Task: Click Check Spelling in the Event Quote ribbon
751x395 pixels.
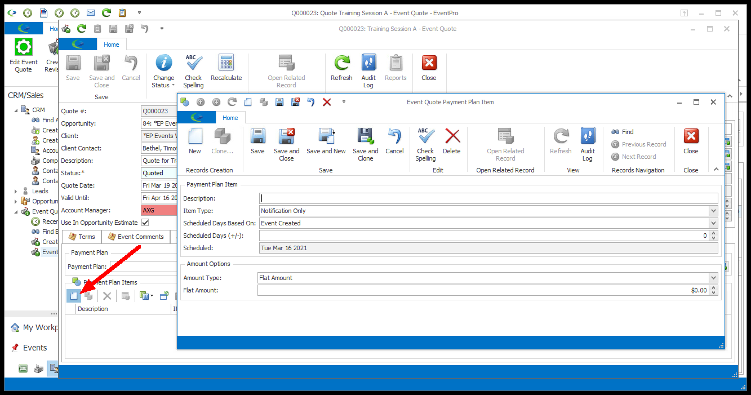Action: click(x=193, y=71)
